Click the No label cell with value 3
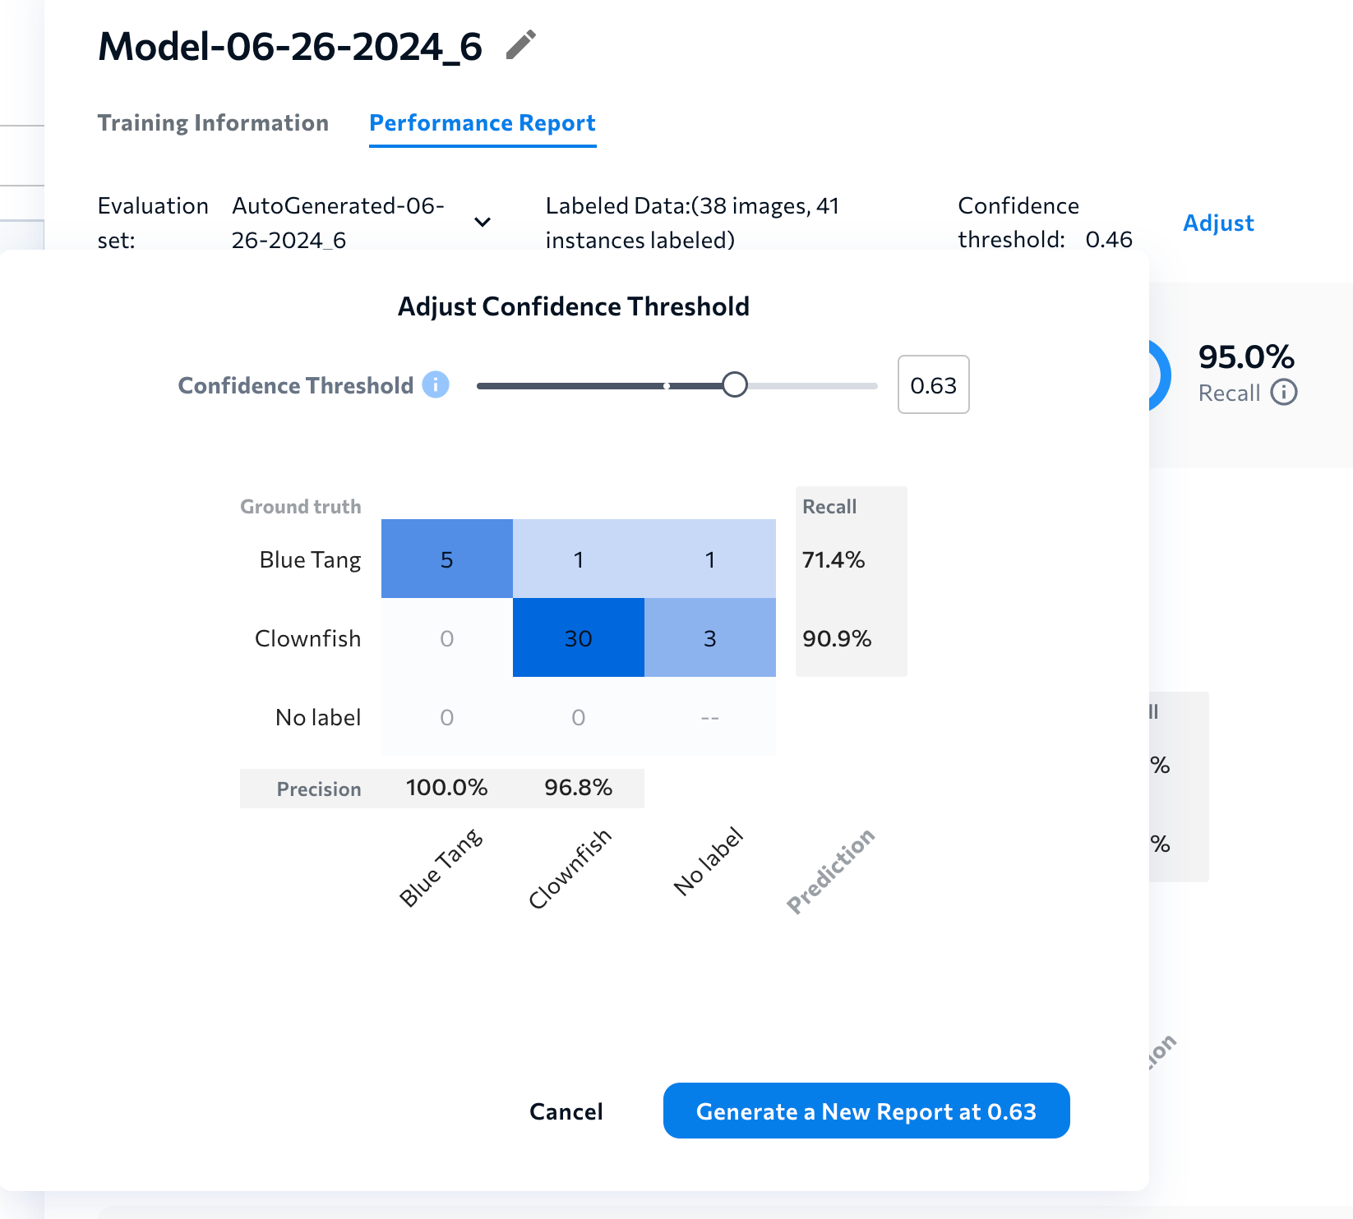Screen dimensions: 1353x1219 [x=709, y=637]
